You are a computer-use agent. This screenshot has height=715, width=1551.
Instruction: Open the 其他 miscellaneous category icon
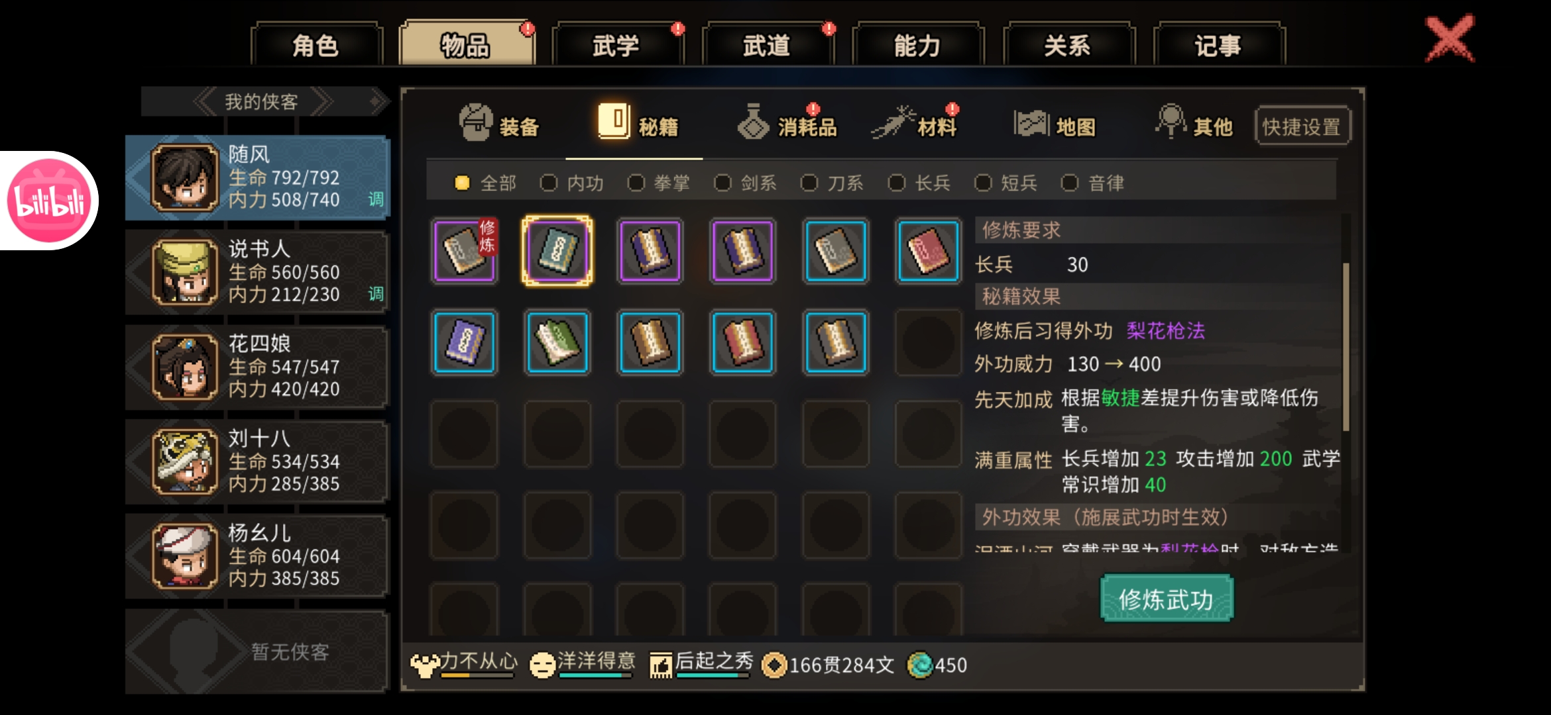pos(1171,121)
